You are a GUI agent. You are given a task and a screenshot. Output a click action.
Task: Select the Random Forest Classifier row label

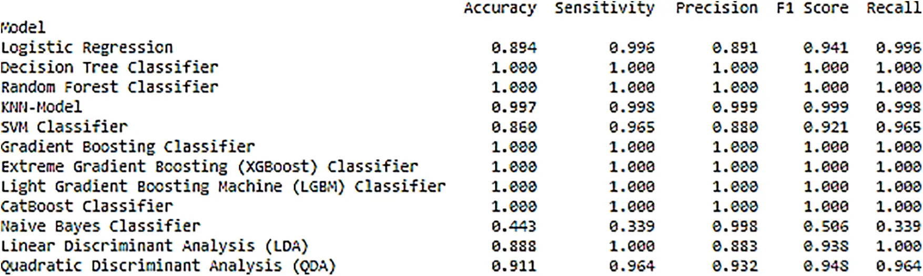(109, 87)
